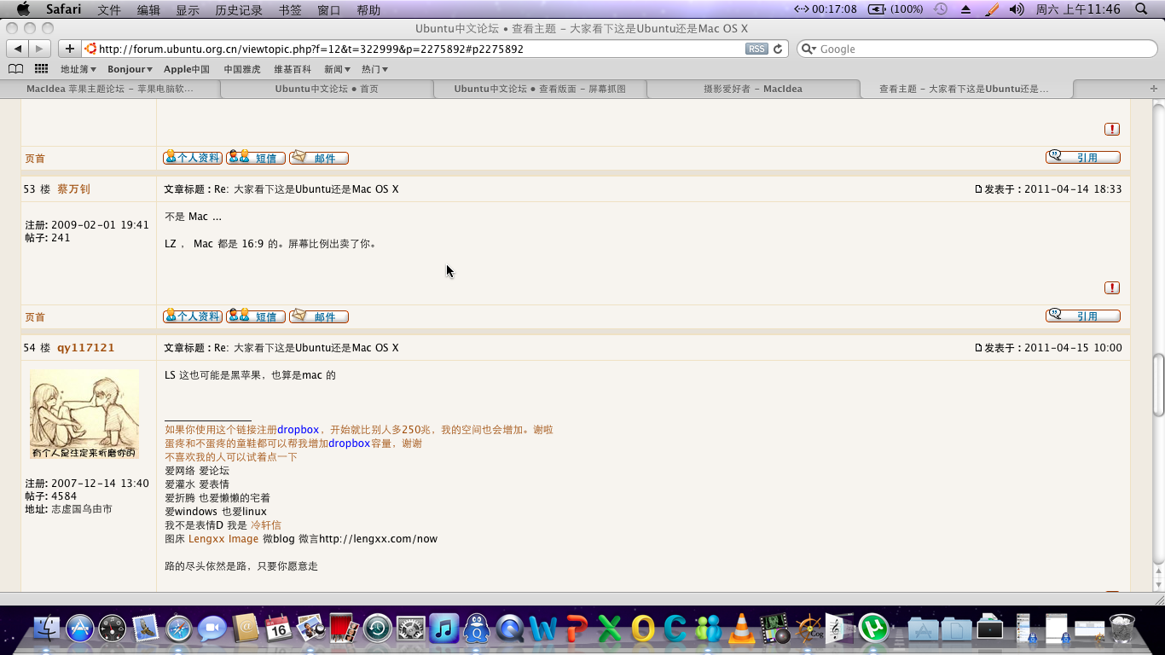Launch iTunes from the Dock
1165x655 pixels.
coord(443,630)
